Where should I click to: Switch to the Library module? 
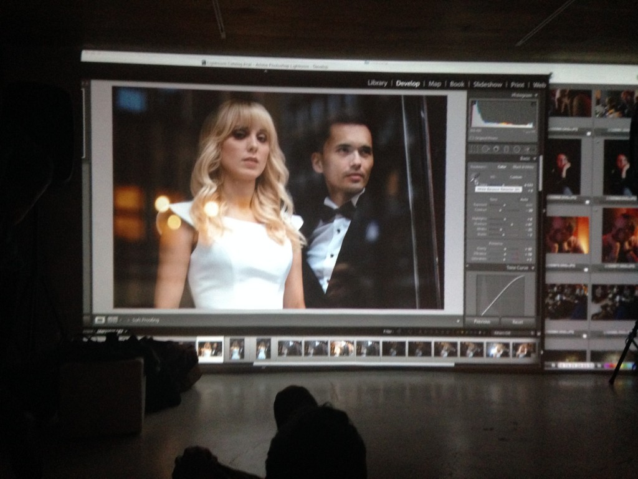point(377,83)
